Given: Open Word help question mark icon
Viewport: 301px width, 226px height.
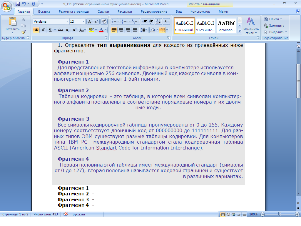Looking at the screenshot, I should 298,11.
